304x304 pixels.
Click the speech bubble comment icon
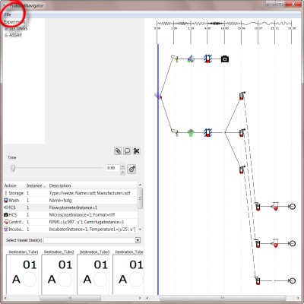[127, 151]
